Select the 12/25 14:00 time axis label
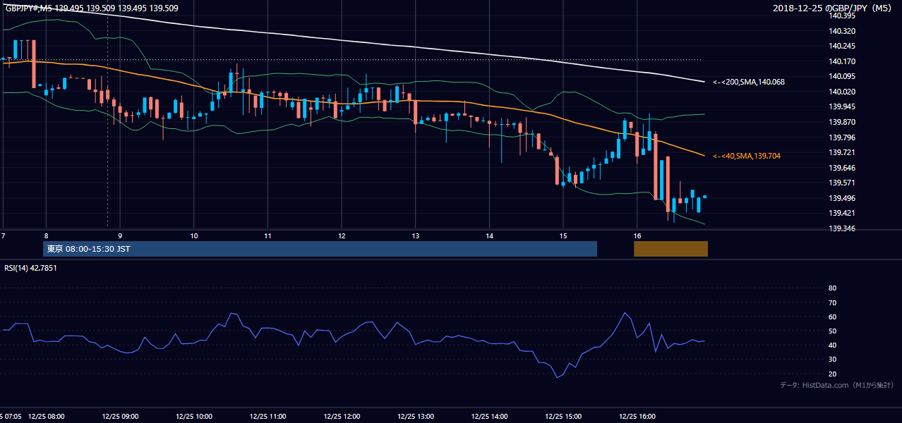Screen dimensions: 902x423 tap(489, 417)
